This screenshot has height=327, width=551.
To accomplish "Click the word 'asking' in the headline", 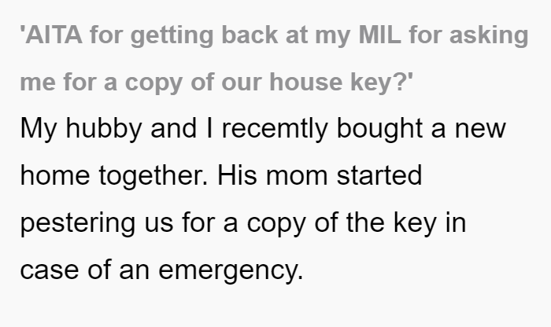I will point(489,36).
